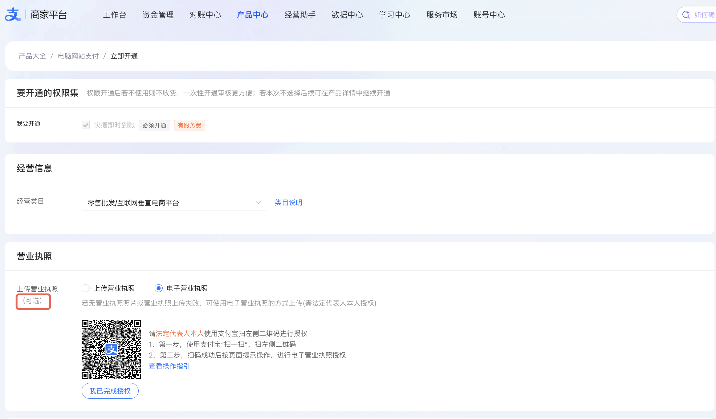Toggle 快捷即时到账 checkbox
This screenshot has width=716, height=419.
tap(86, 125)
